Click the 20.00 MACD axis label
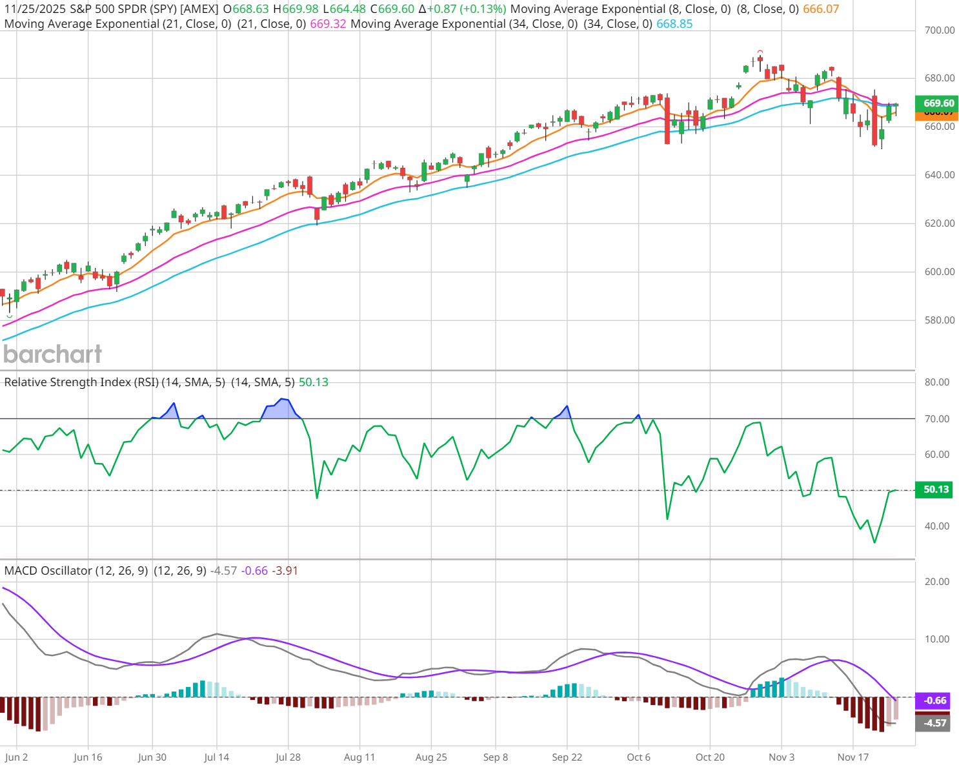The width and height of the screenshot is (959, 769). coord(937,582)
